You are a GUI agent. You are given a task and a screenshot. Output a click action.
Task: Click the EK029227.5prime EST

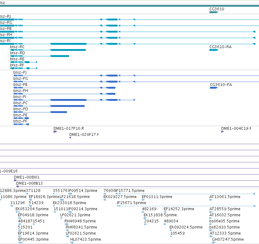tap(120, 197)
